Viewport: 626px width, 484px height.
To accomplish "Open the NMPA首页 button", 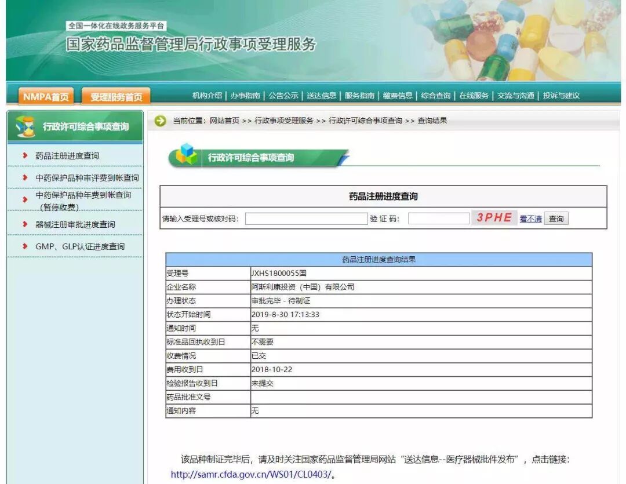I will (46, 97).
